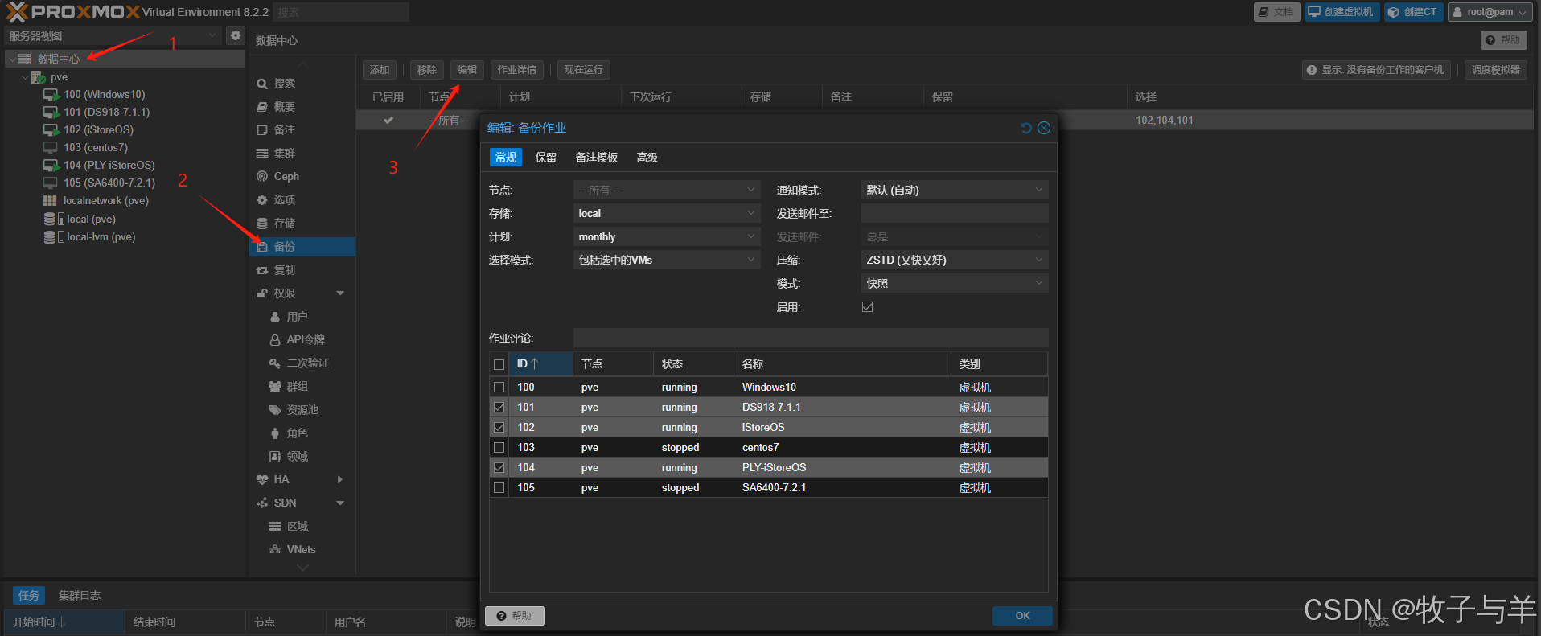Screen dimensions: 1541x636
Task: Check the box for VM 100 Windows10
Action: pos(499,388)
